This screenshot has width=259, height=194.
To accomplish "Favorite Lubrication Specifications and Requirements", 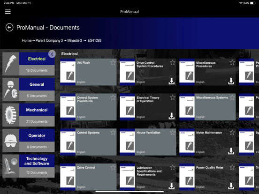I will pos(173,167).
